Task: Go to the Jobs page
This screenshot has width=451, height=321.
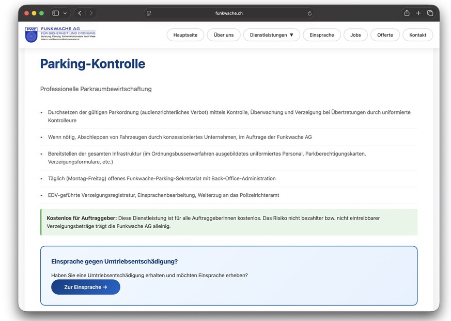Action: point(355,35)
